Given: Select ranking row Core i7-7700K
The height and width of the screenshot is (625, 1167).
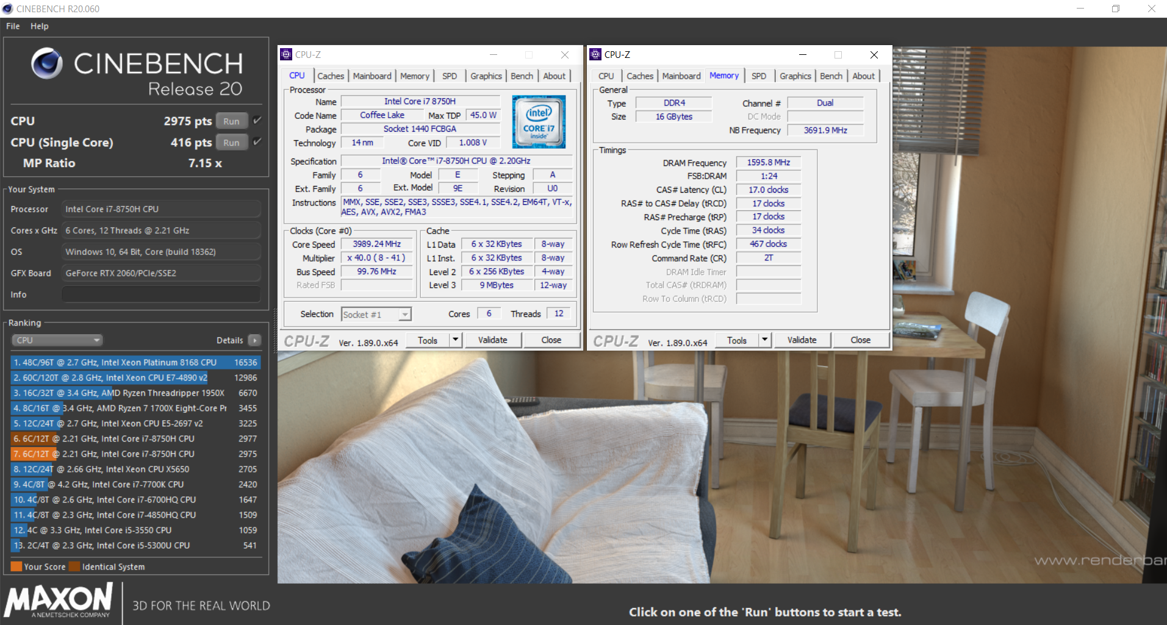Looking at the screenshot, I should 135,484.
